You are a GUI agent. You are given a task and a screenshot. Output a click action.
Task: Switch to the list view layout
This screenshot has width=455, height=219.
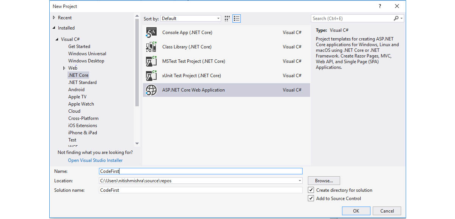[x=237, y=19]
